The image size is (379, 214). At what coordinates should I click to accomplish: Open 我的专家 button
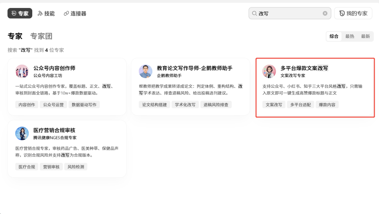[x=353, y=13]
